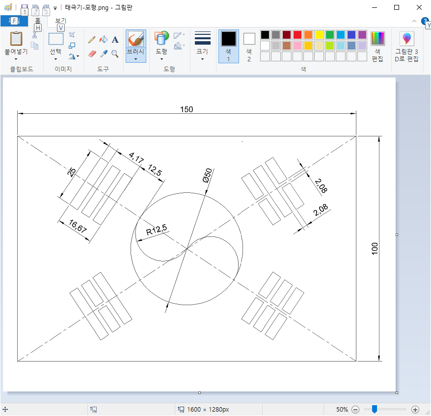Collapse the ribbon with the chevron
The height and width of the screenshot is (416, 431).
coord(414,21)
